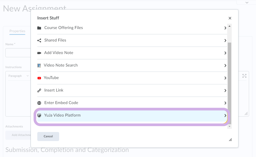Expand the Course Offering Files chevron
The image size is (256, 157).
pyautogui.click(x=225, y=28)
